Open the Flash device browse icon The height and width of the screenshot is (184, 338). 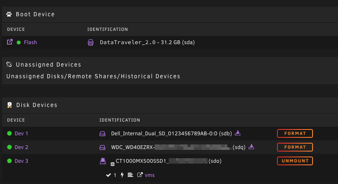point(10,42)
